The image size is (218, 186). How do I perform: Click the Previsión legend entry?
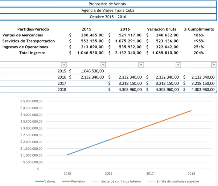73,181
